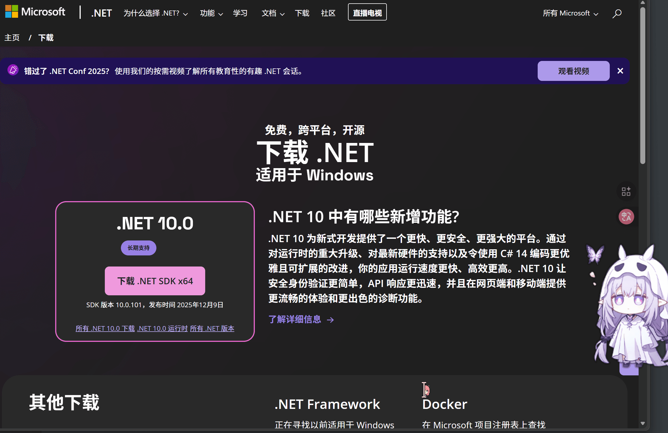This screenshot has height=433, width=668.
Task: Open the search magnifier icon
Action: click(617, 14)
